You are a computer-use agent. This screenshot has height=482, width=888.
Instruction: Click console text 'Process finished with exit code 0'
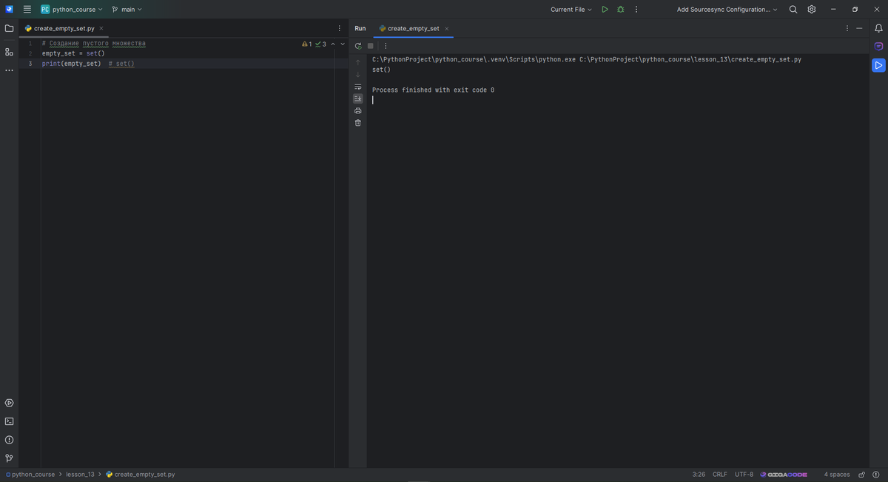pyautogui.click(x=433, y=90)
